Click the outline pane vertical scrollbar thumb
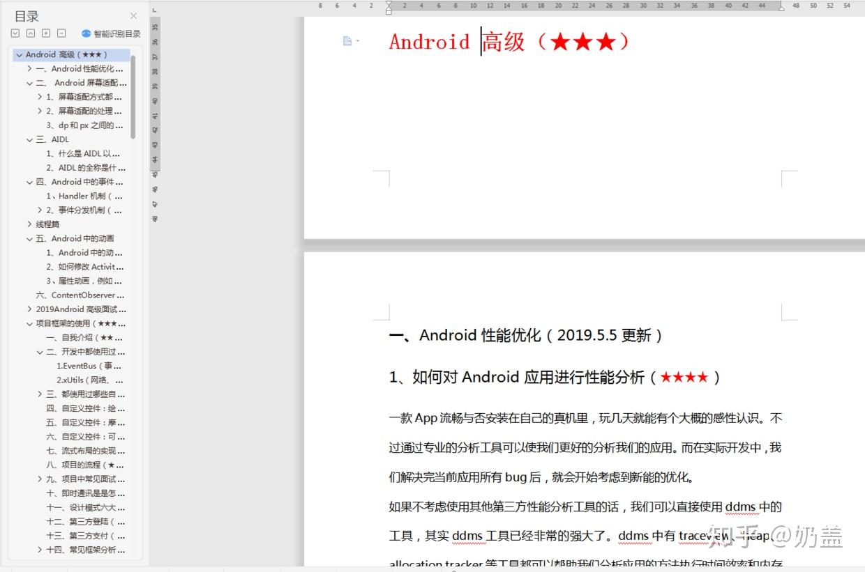The image size is (865, 572). (x=133, y=96)
